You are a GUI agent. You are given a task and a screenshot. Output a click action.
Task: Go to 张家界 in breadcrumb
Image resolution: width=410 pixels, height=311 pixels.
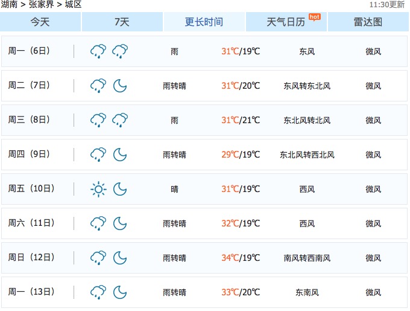point(42,4)
